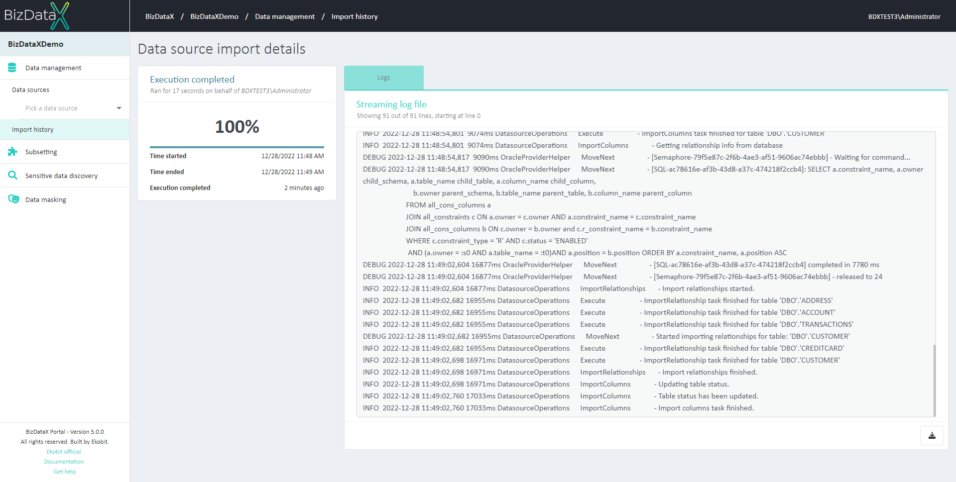
Task: Click the Subsetting puzzle piece icon
Action: [x=12, y=152]
